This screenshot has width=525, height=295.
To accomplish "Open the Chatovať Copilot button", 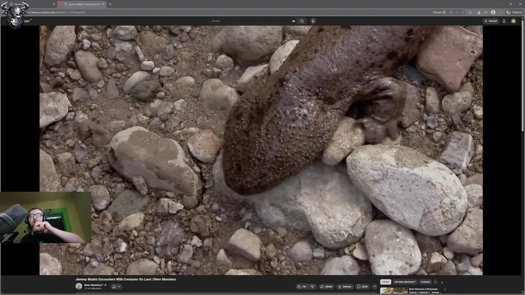I will [514, 12].
